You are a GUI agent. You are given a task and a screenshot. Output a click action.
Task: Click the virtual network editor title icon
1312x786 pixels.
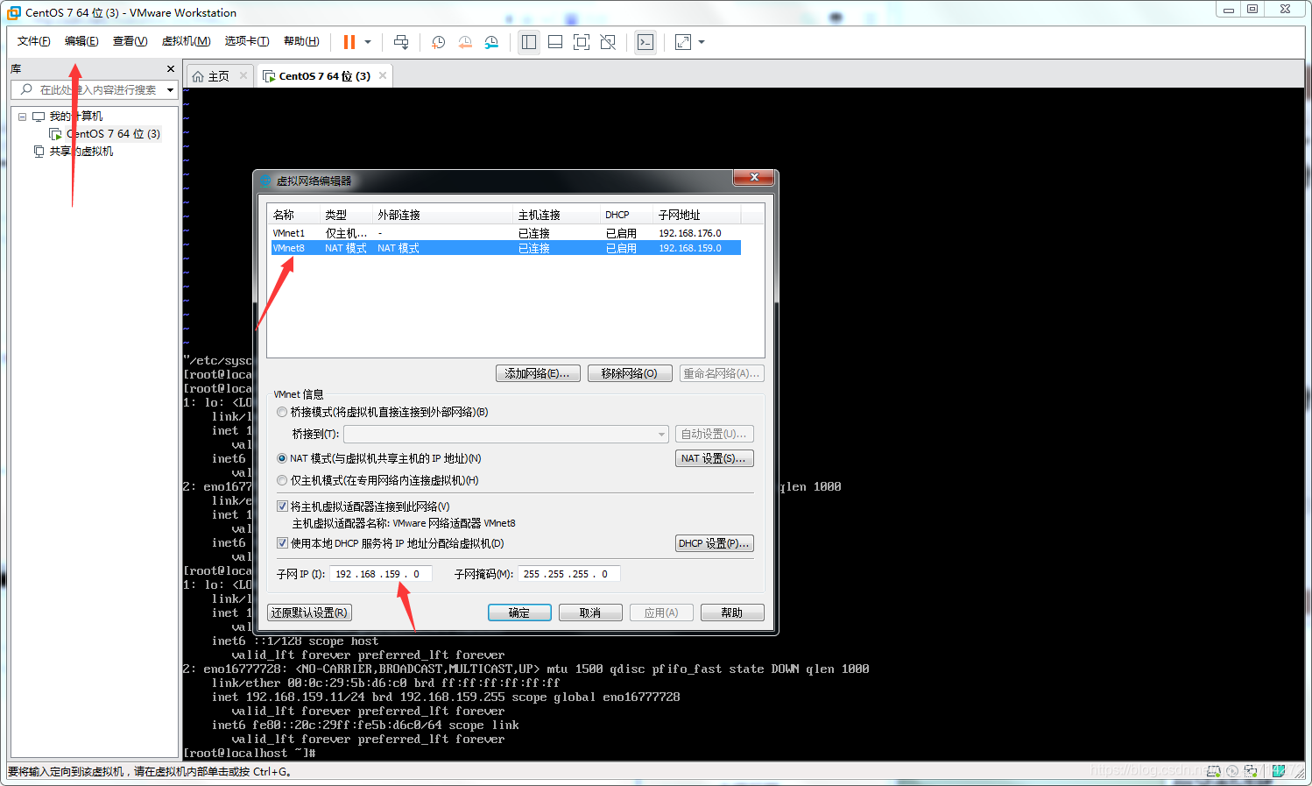coord(265,181)
